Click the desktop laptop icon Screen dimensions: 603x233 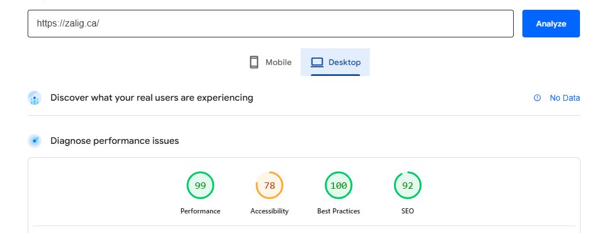click(317, 62)
